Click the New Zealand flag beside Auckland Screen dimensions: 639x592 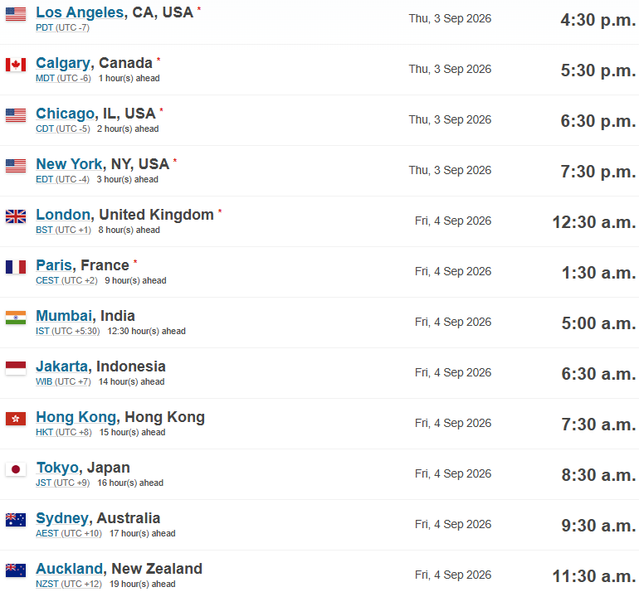[x=16, y=570]
